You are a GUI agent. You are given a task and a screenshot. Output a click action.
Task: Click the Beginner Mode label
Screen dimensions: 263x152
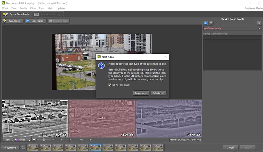(253, 8)
